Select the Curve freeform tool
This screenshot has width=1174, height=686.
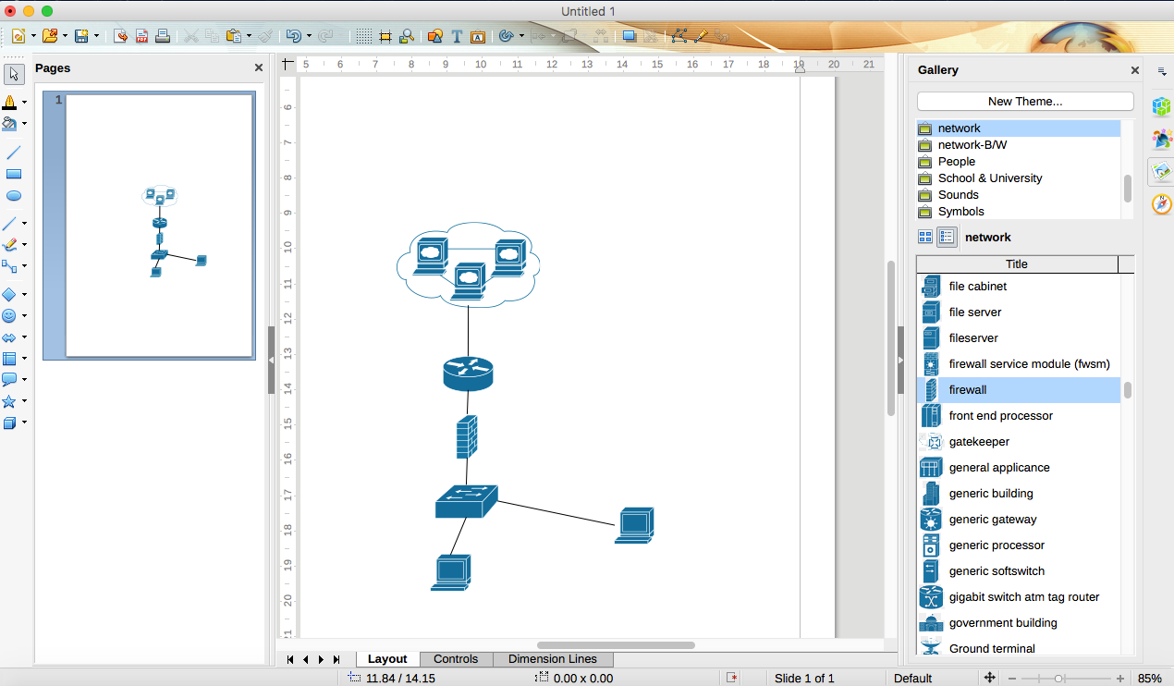click(x=11, y=245)
